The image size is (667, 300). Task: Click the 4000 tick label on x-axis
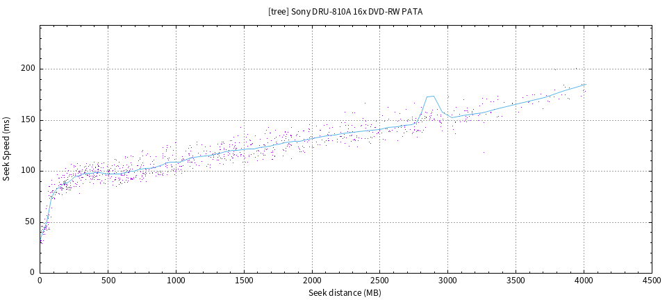tap(584, 281)
